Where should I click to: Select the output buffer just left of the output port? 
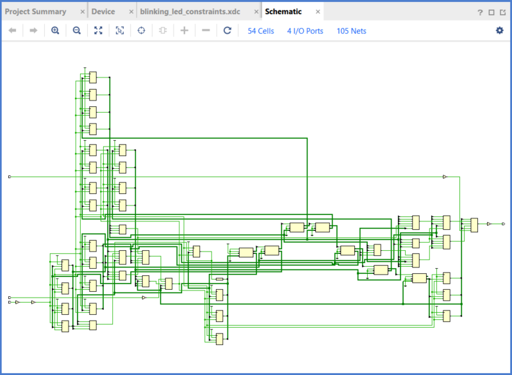pyautogui.click(x=489, y=224)
